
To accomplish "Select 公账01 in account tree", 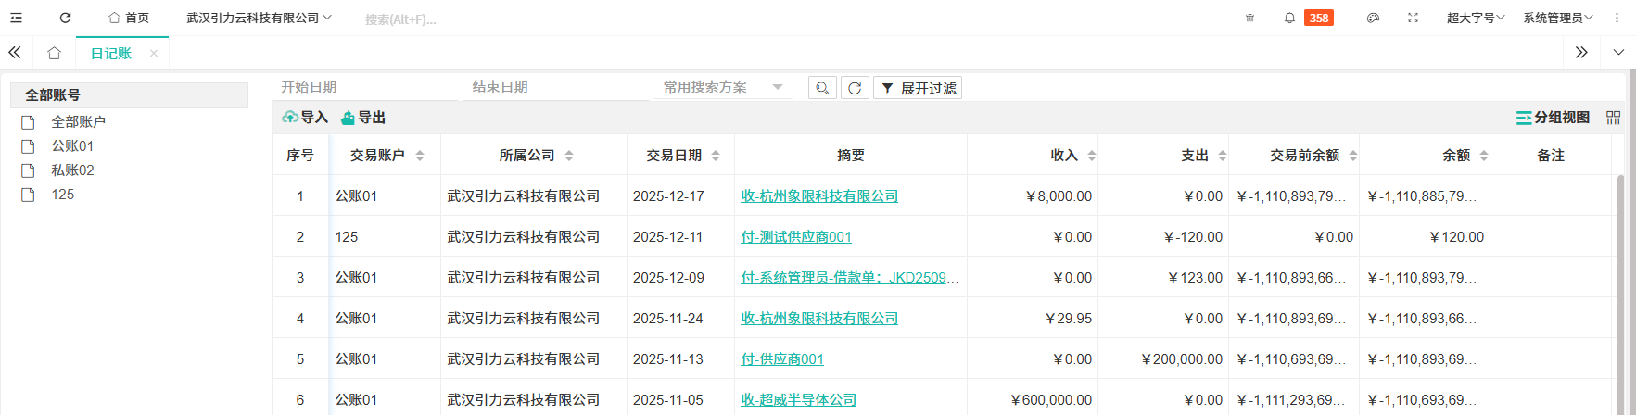I will tap(72, 146).
